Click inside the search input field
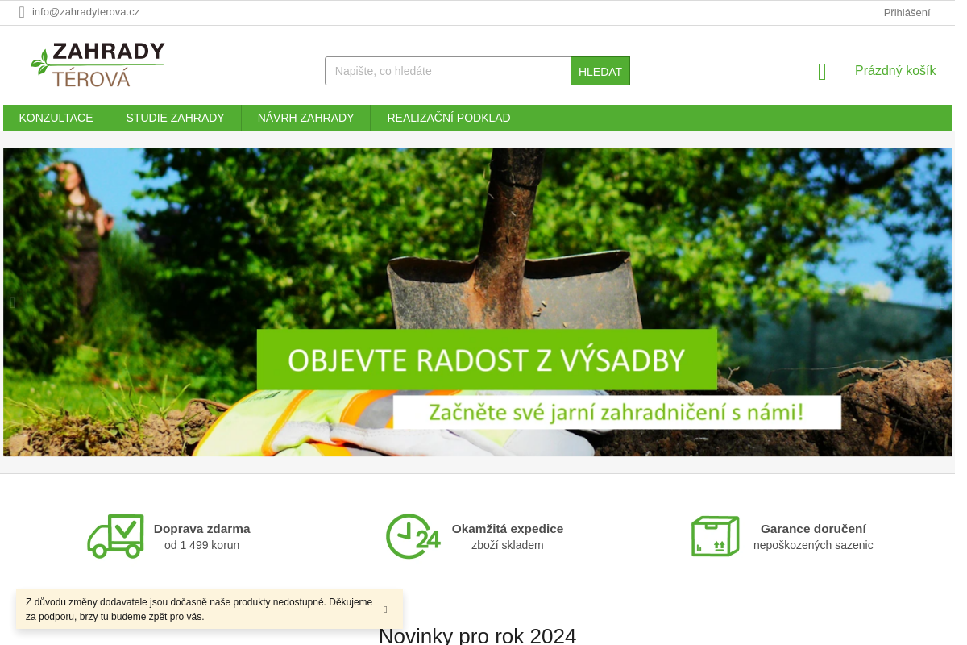 [447, 71]
